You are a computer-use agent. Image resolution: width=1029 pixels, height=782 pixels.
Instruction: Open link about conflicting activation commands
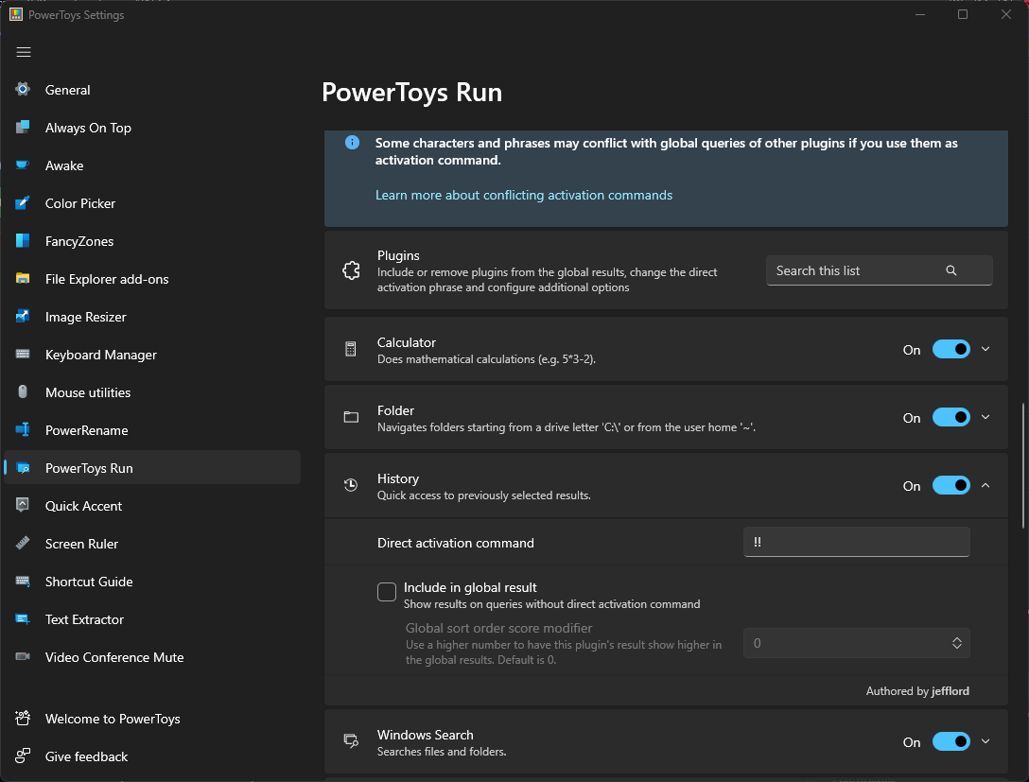(523, 195)
